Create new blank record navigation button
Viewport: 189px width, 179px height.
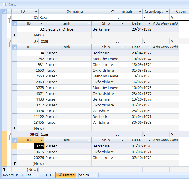pos(52,175)
